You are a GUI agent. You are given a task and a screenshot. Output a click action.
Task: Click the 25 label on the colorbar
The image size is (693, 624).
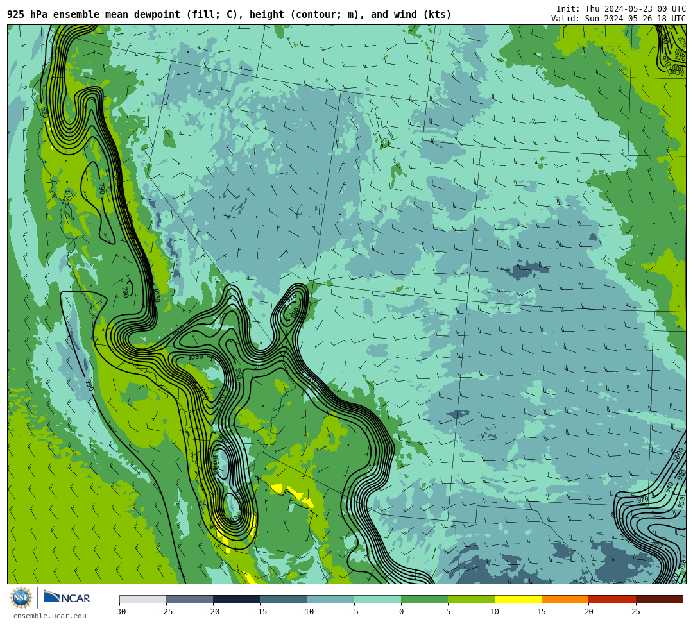[x=635, y=612]
